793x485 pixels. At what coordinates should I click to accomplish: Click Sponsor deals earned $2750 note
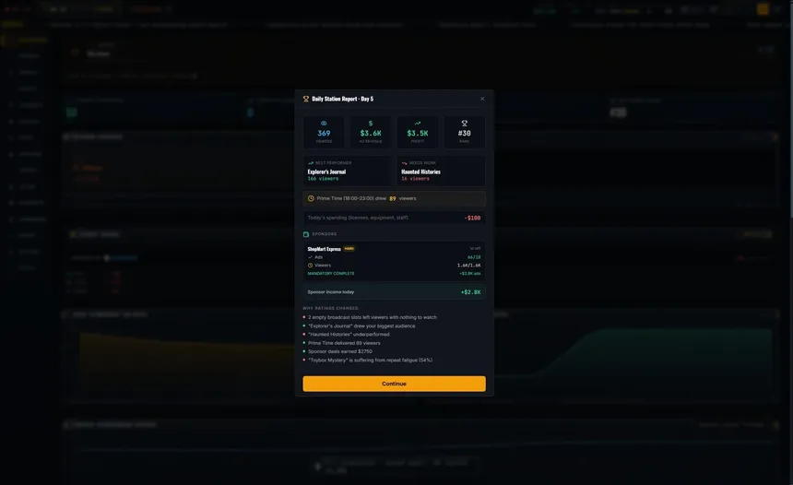click(340, 351)
